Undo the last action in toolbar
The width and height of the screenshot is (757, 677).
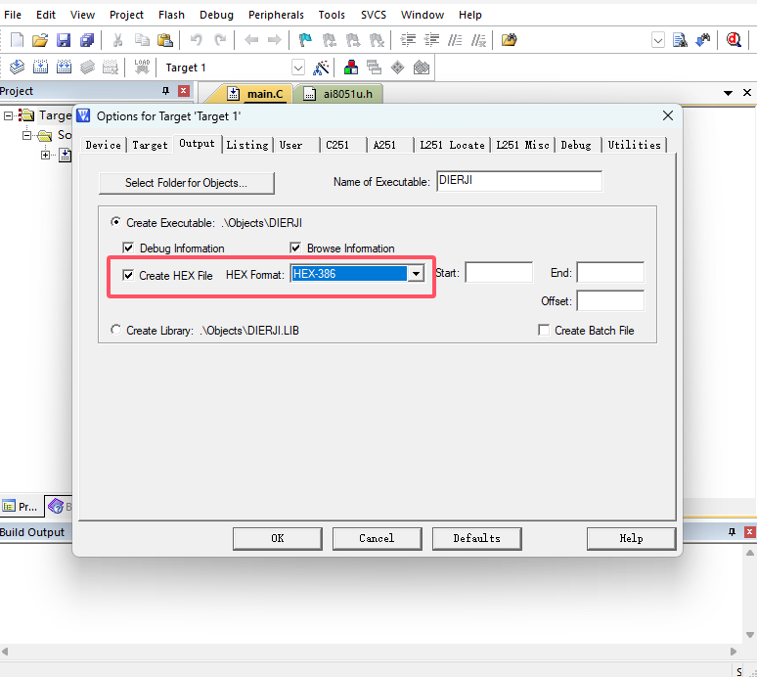(x=196, y=40)
